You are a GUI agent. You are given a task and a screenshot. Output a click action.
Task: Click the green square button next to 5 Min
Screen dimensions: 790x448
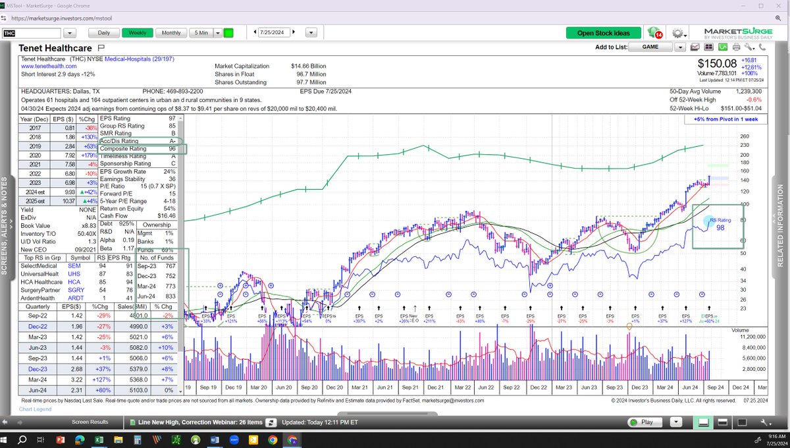tap(228, 32)
